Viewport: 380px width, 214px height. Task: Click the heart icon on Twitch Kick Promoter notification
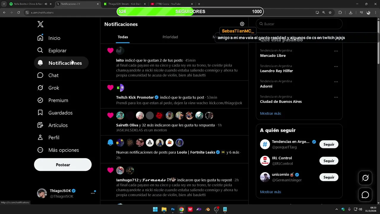(x=110, y=88)
